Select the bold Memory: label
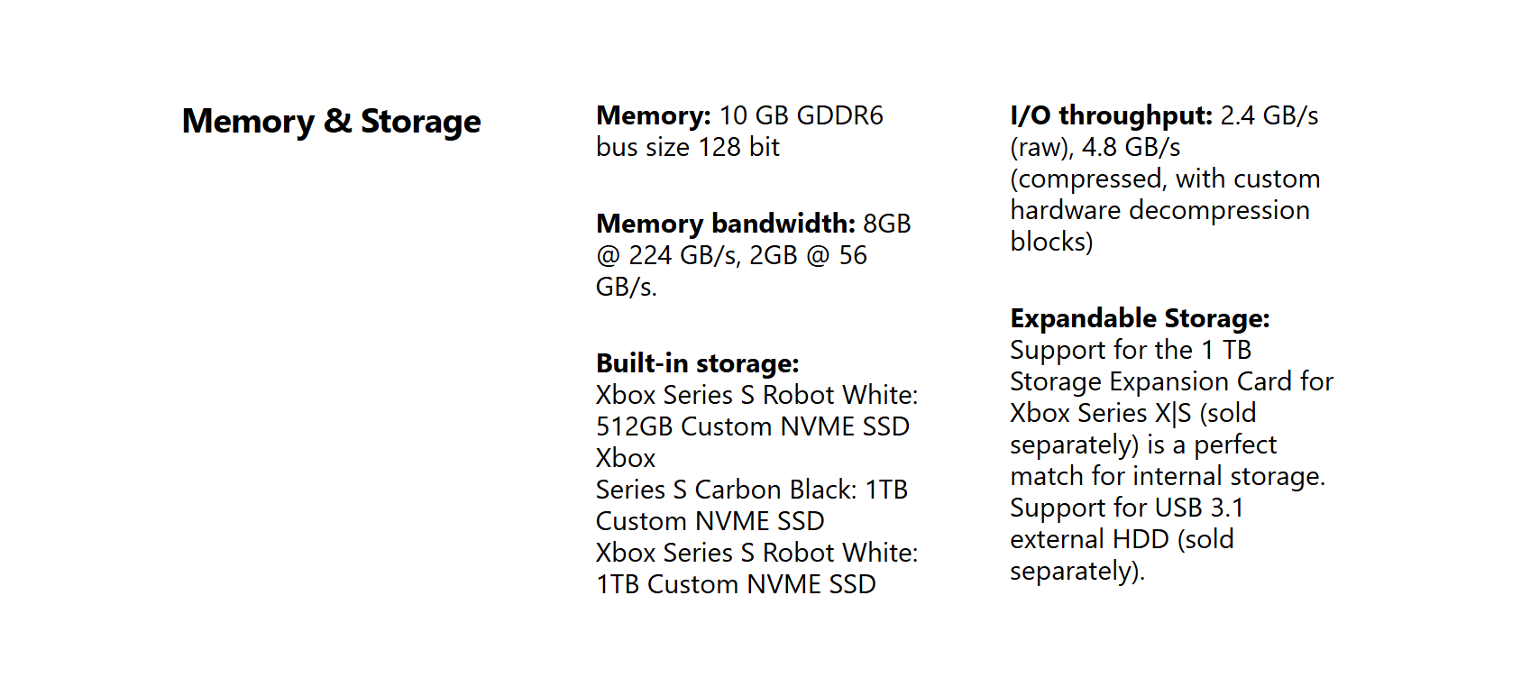This screenshot has width=1521, height=678. [x=654, y=115]
